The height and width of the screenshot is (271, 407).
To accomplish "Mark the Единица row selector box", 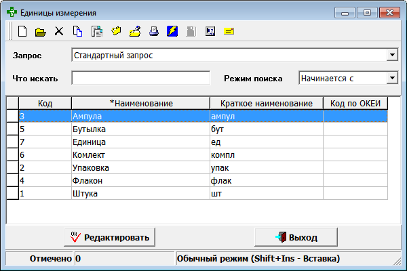I will pyautogui.click(x=12, y=142).
